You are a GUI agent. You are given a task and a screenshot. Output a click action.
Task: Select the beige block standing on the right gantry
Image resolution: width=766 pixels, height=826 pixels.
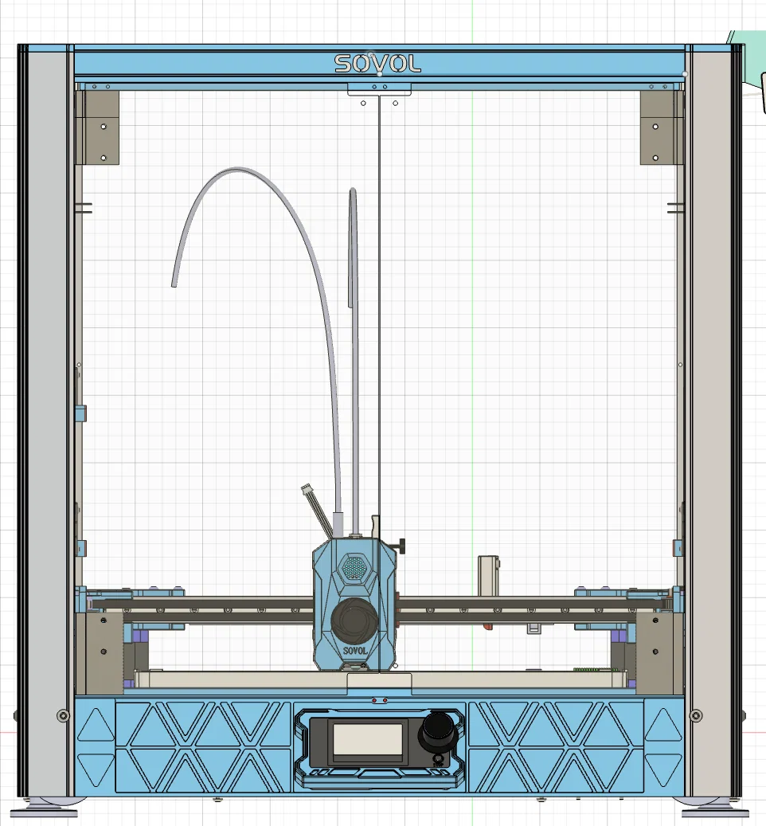point(488,575)
